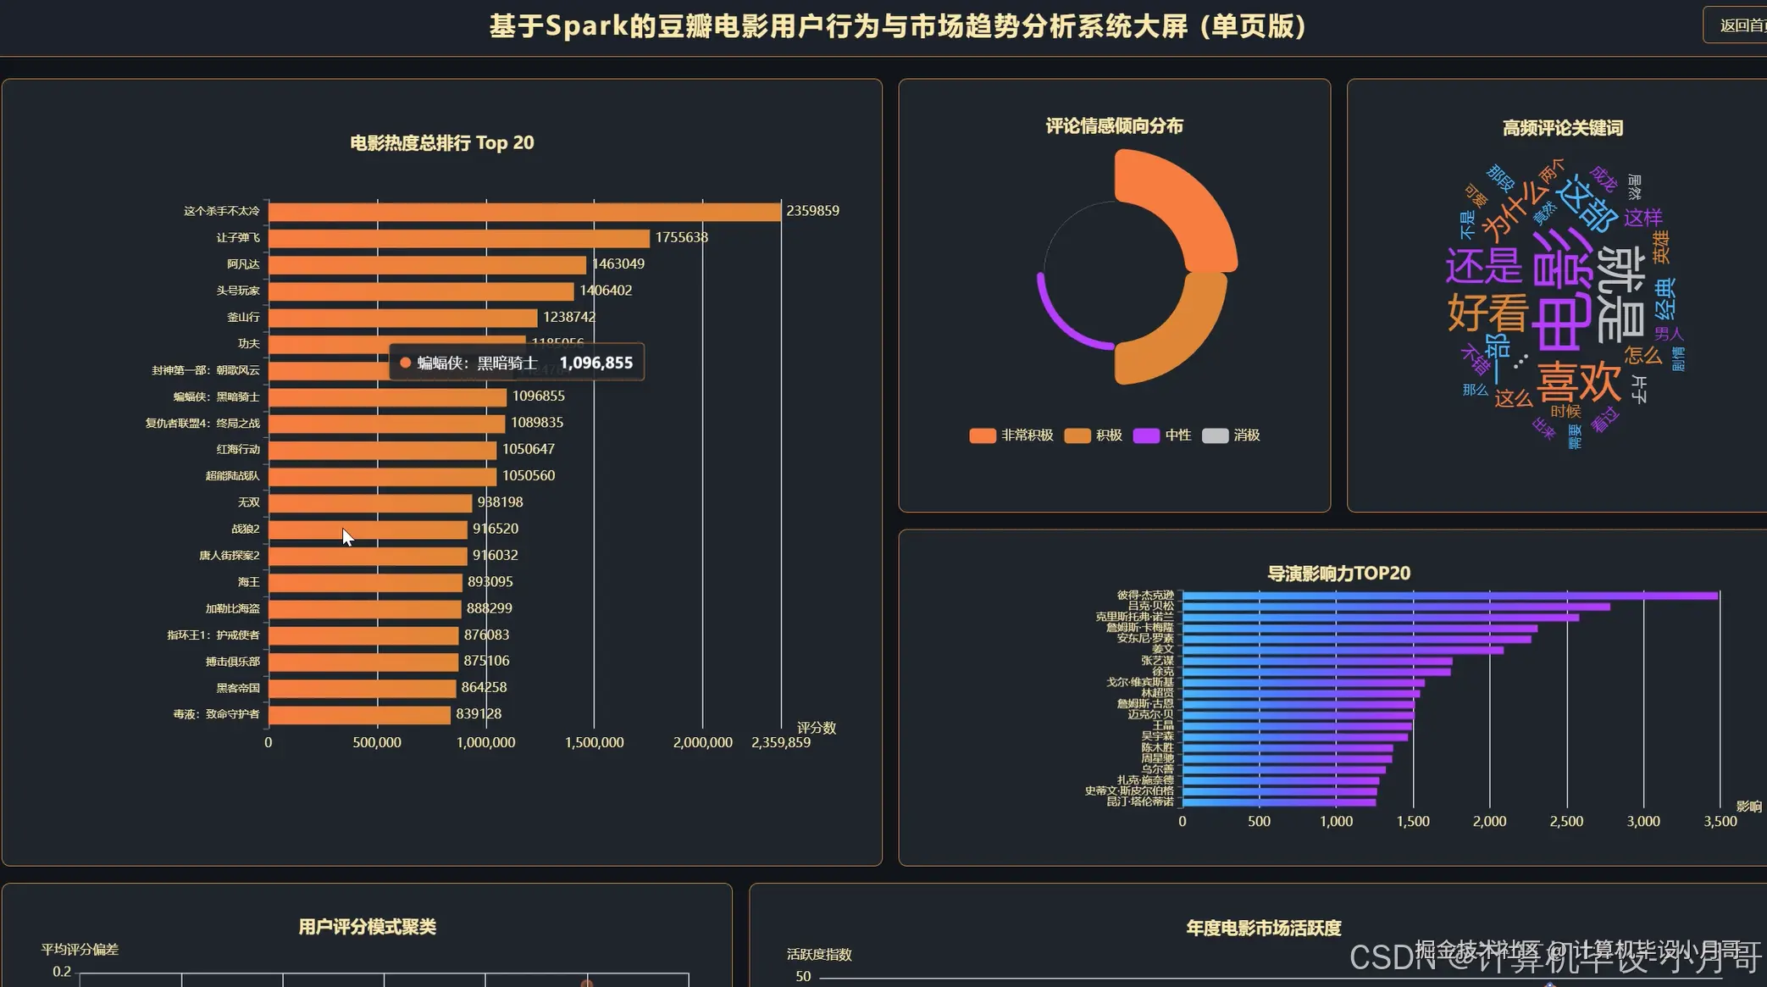
Task: Click the 好看 keyword in word cloud
Action: point(1487,312)
